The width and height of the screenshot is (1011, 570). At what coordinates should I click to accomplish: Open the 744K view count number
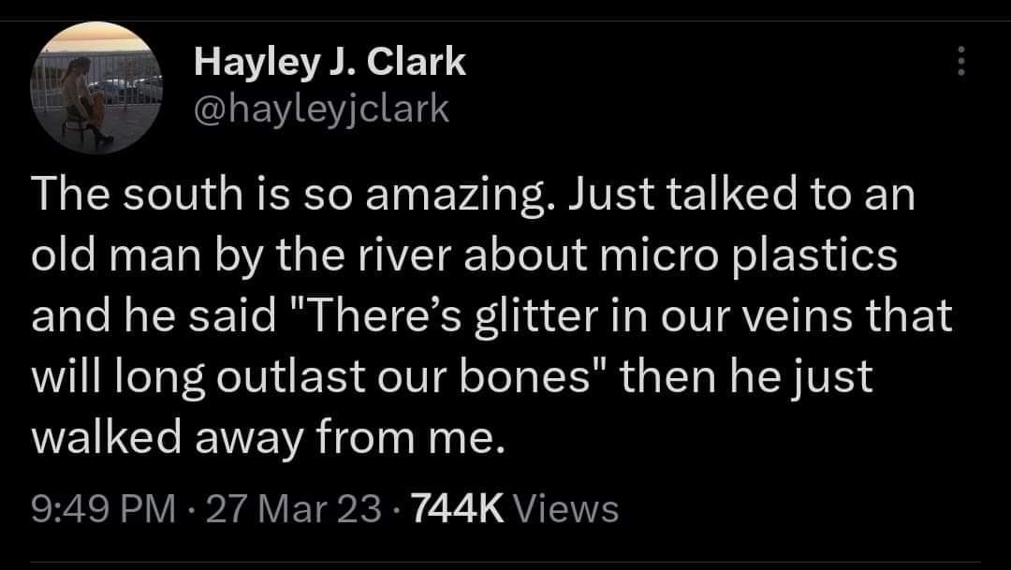click(458, 509)
